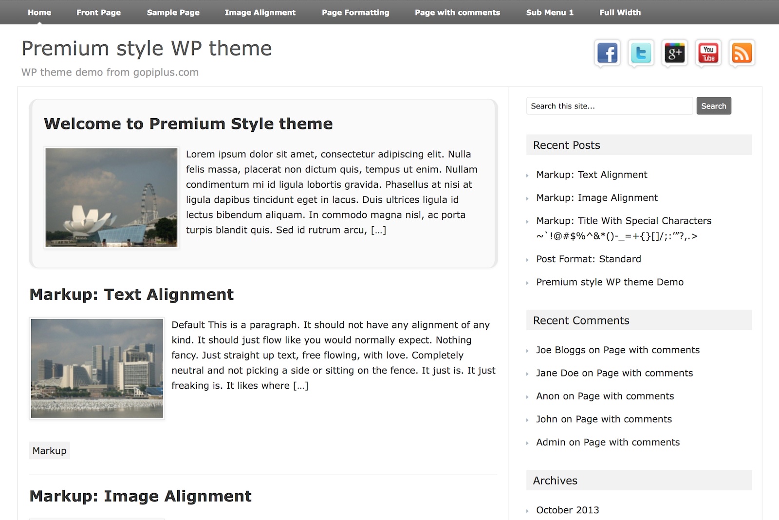Click the Twitter social icon
Screen dimensions: 779x520
click(x=641, y=53)
